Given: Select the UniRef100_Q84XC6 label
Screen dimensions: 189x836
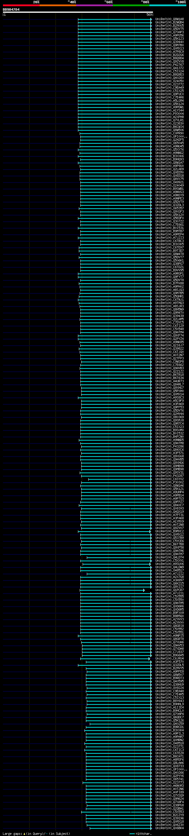Looking at the screenshot, I should pos(170,450).
